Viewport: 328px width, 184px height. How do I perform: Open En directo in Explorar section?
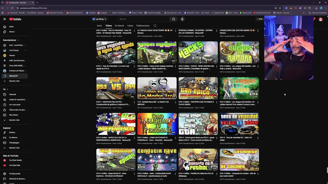15,137
